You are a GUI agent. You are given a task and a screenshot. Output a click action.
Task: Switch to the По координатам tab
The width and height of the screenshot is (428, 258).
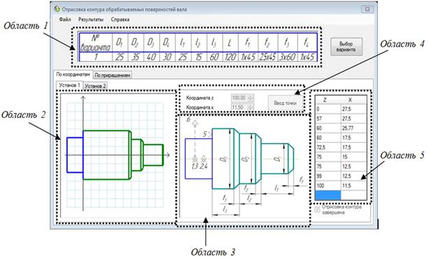(73, 74)
